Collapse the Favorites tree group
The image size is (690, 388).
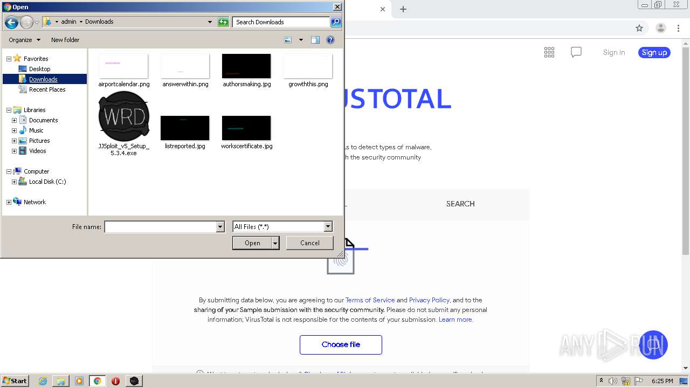[x=9, y=59]
